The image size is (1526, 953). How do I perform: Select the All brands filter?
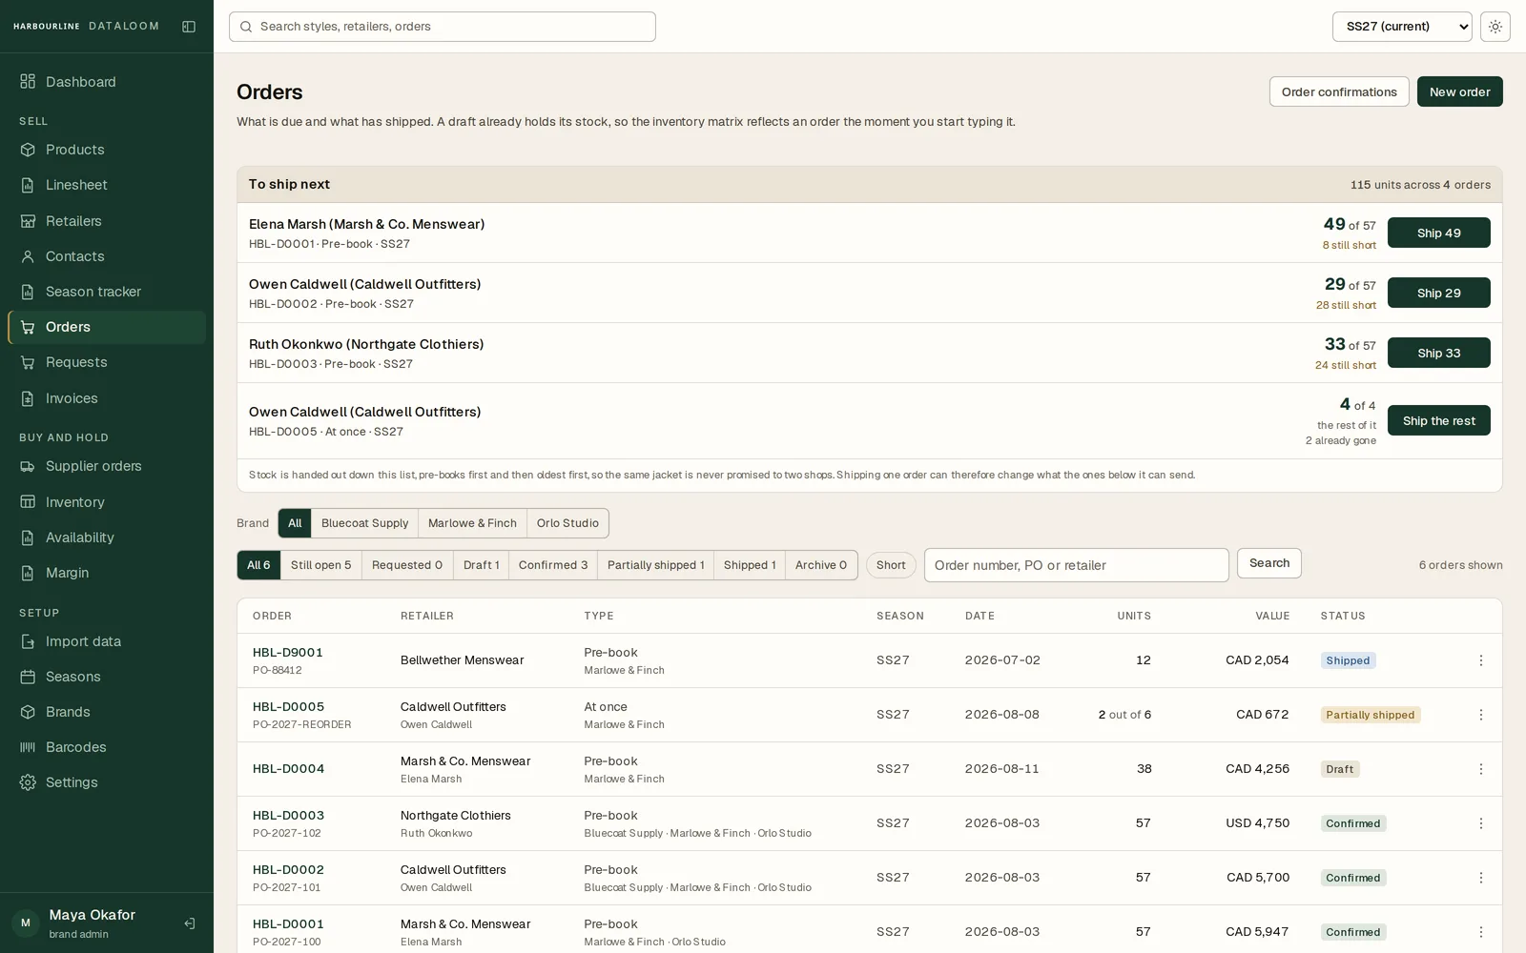(295, 523)
